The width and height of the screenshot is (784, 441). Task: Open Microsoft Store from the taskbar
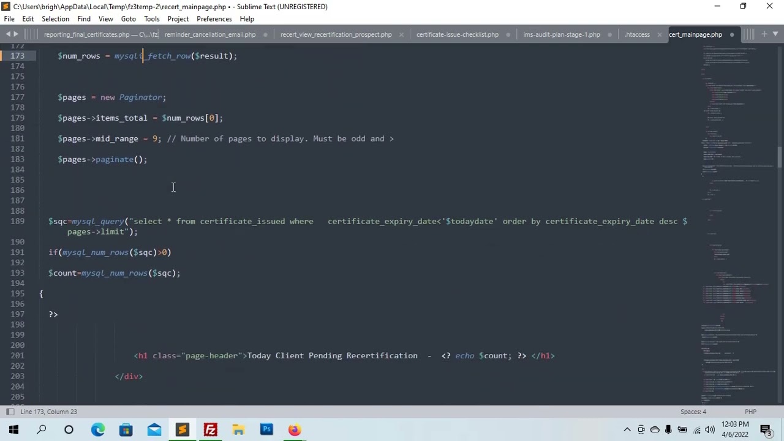pyautogui.click(x=126, y=429)
